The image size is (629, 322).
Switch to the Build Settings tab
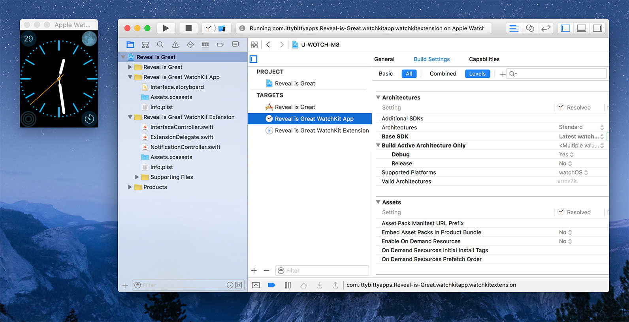(x=431, y=59)
